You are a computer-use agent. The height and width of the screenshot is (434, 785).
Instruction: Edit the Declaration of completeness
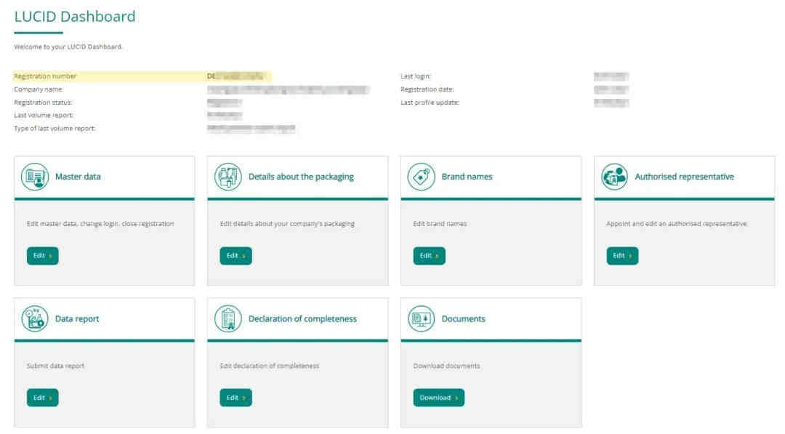pyautogui.click(x=235, y=398)
